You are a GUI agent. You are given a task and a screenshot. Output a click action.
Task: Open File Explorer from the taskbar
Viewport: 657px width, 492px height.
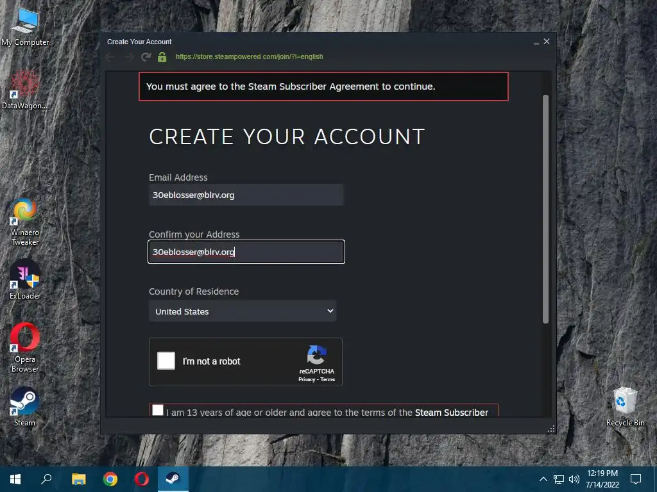[x=78, y=479]
